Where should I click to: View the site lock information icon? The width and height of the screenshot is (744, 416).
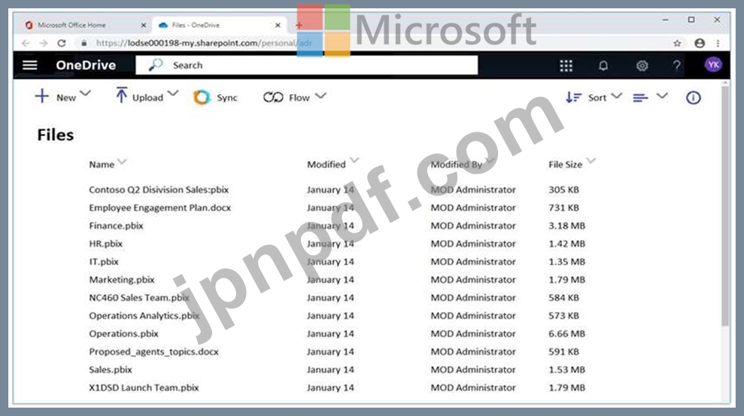click(84, 43)
